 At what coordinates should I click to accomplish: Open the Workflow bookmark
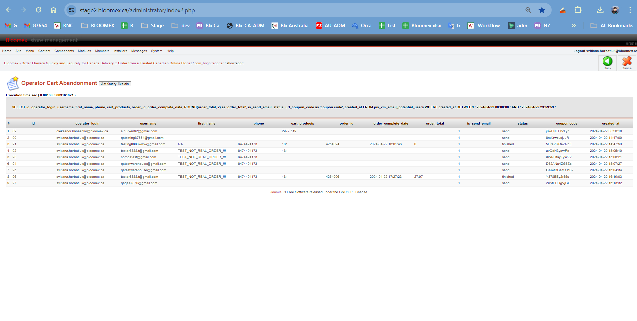click(x=484, y=26)
